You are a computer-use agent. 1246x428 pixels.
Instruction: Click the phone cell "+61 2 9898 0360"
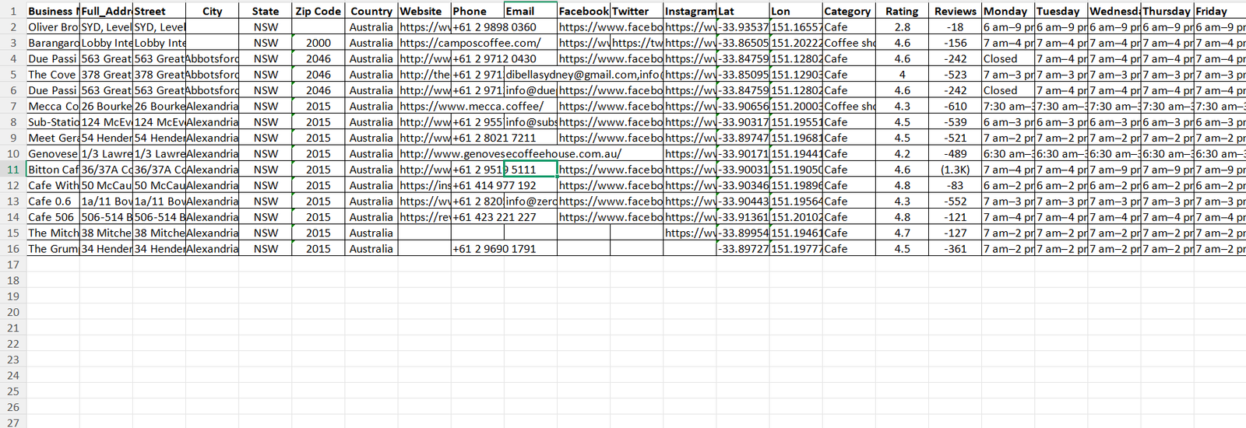(477, 26)
